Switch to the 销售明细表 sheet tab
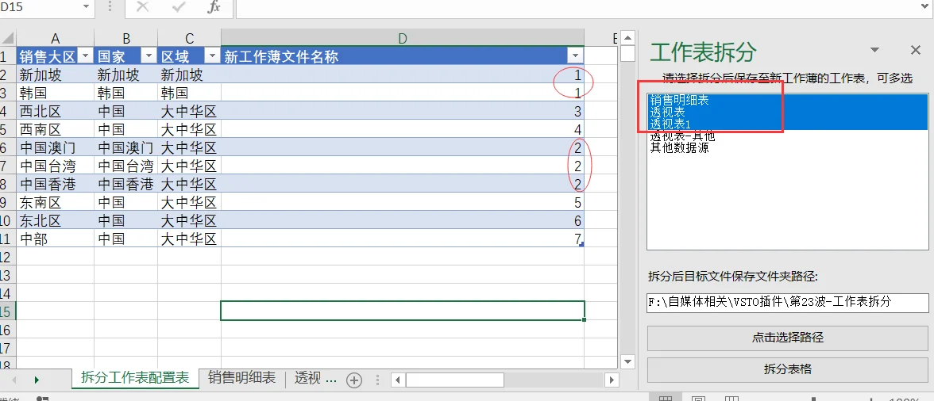This screenshot has height=401, width=934. [x=241, y=378]
